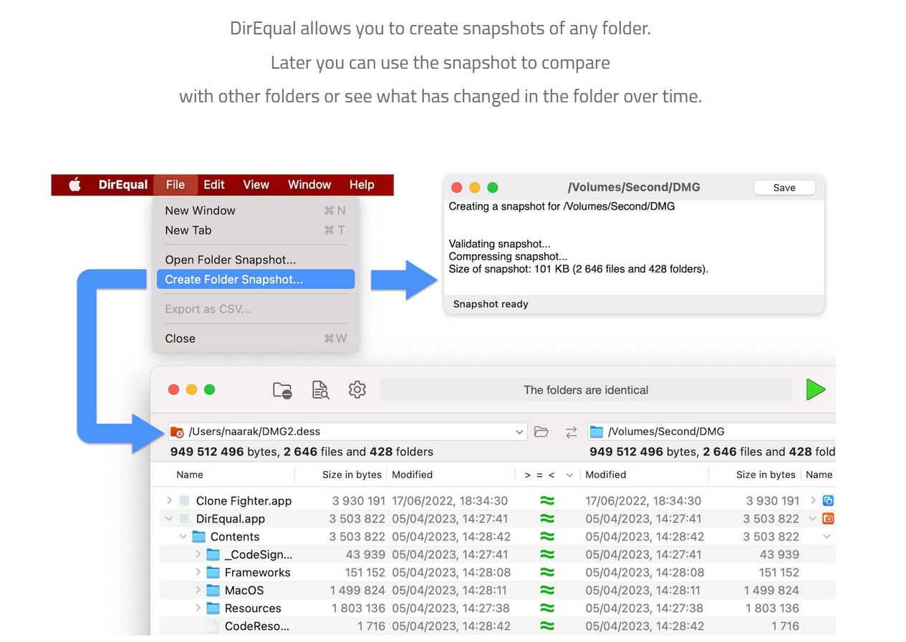Image resolution: width=906 pixels, height=642 pixels.
Task: Sort by right Modified column header
Action: 605,475
